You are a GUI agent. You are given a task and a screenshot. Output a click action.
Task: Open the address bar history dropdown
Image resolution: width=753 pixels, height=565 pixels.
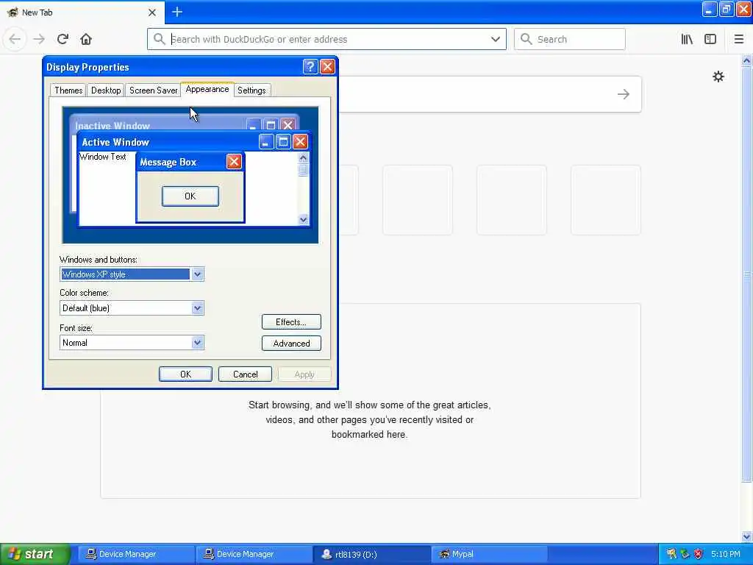495,39
